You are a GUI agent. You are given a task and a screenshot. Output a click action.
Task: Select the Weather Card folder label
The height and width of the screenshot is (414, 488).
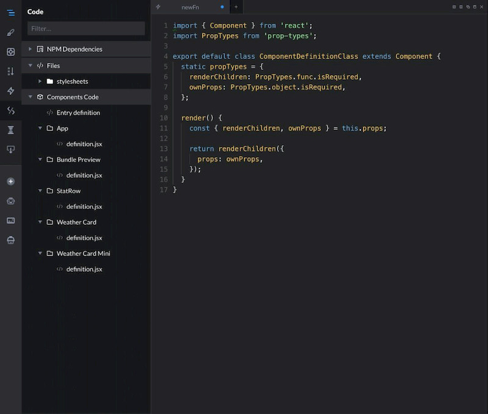(77, 222)
